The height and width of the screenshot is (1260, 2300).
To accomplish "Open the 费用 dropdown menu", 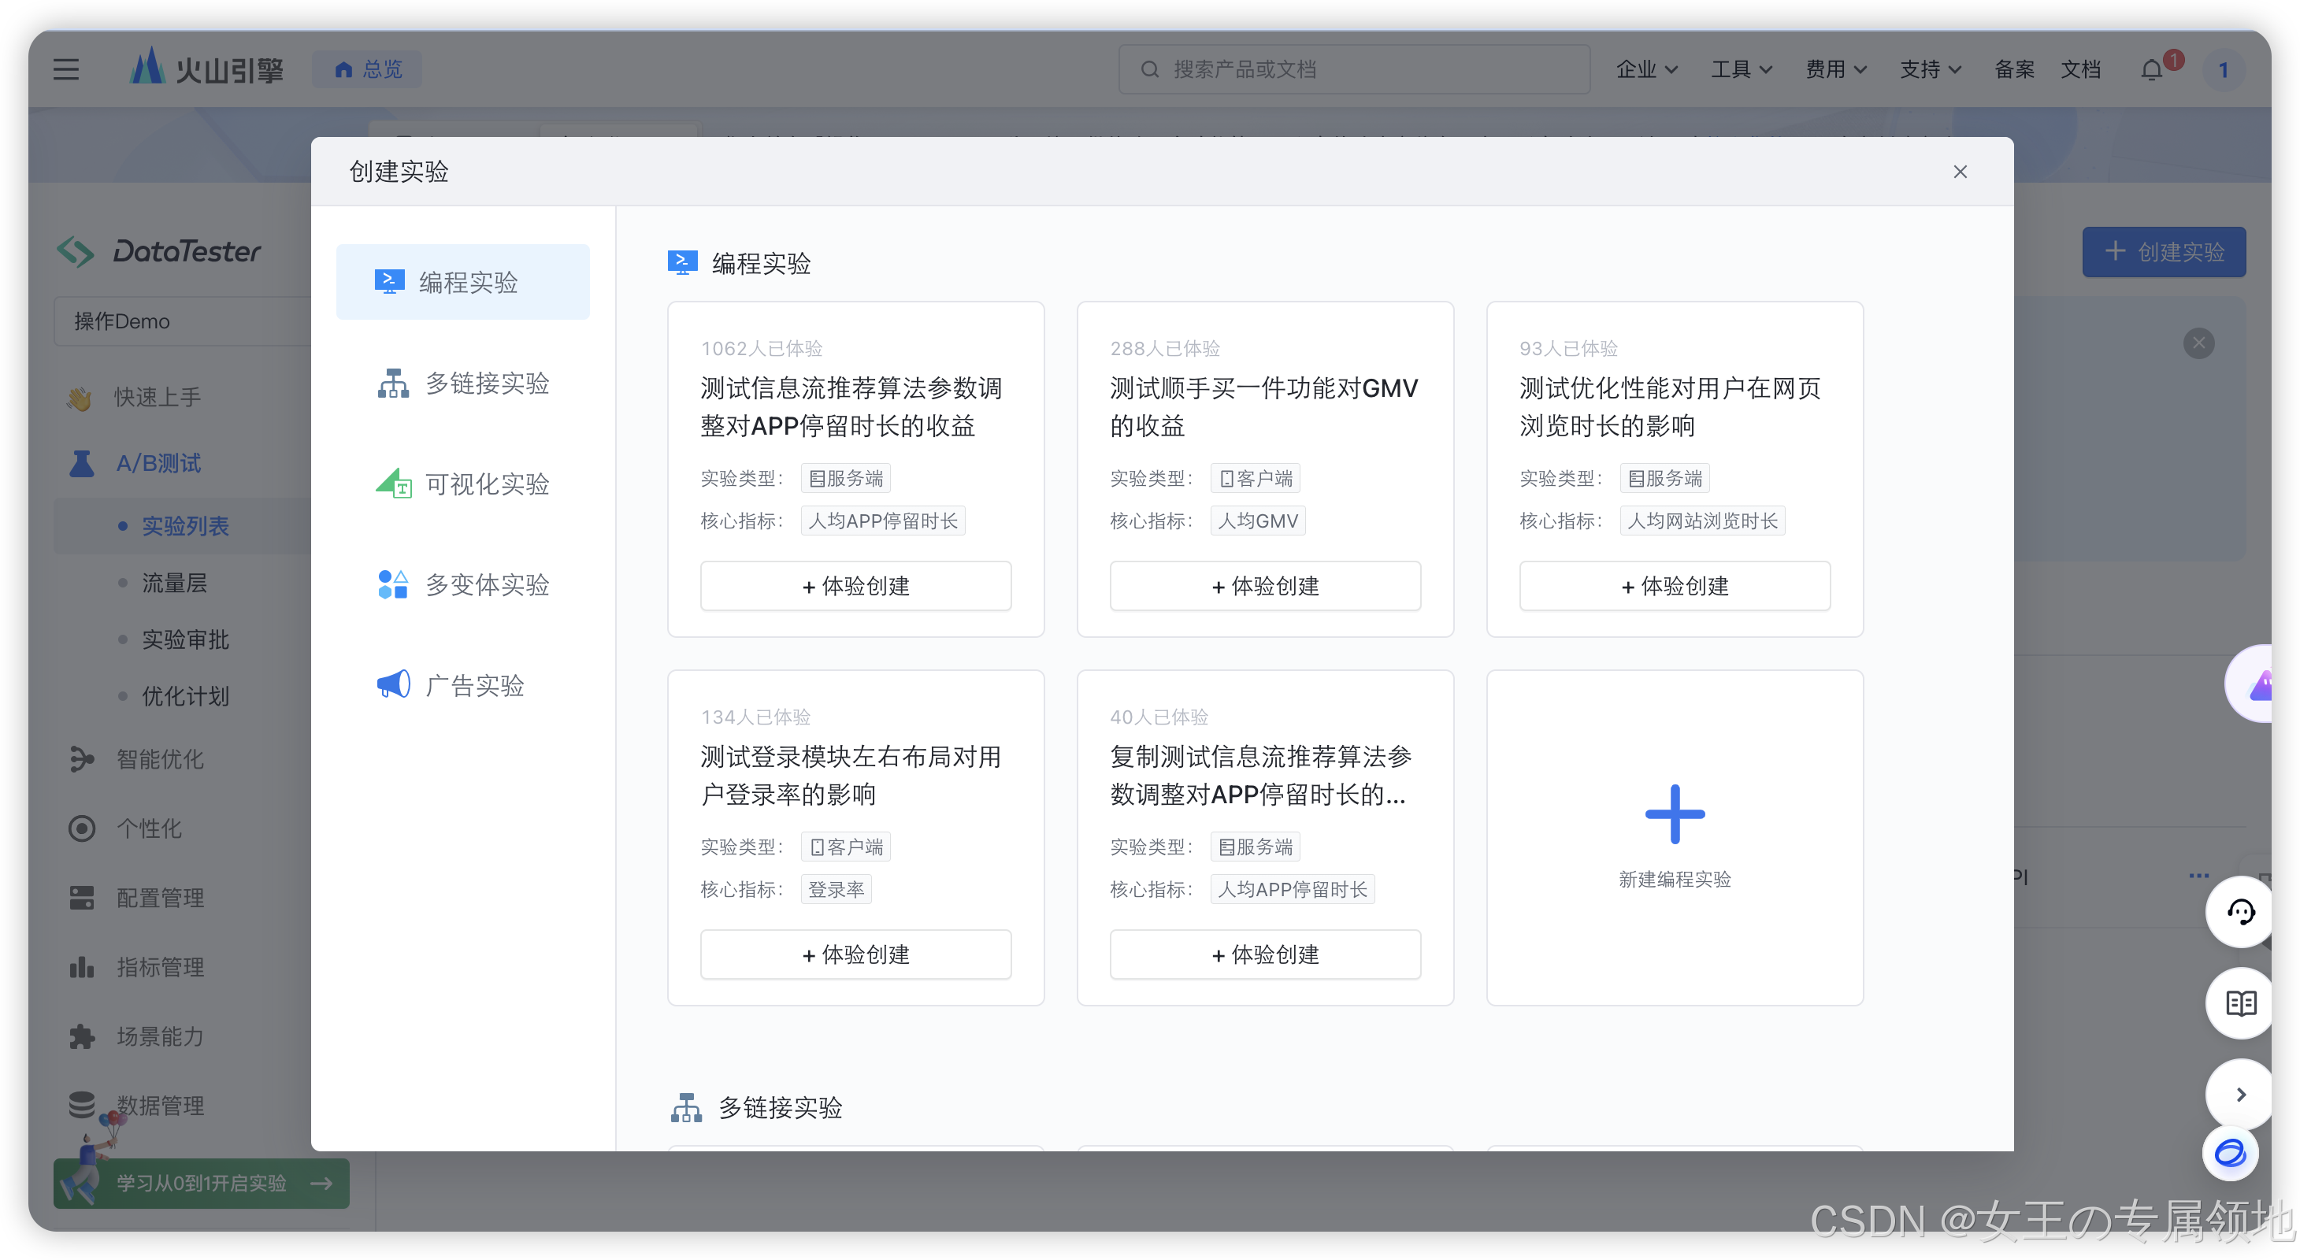I will (1836, 69).
